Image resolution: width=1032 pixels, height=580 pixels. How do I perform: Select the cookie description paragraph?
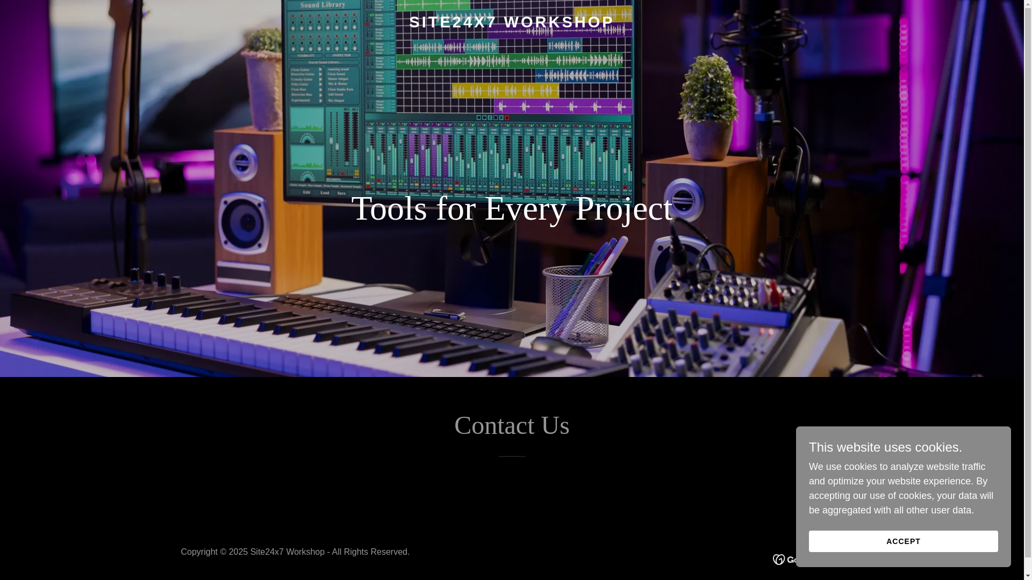(x=901, y=488)
